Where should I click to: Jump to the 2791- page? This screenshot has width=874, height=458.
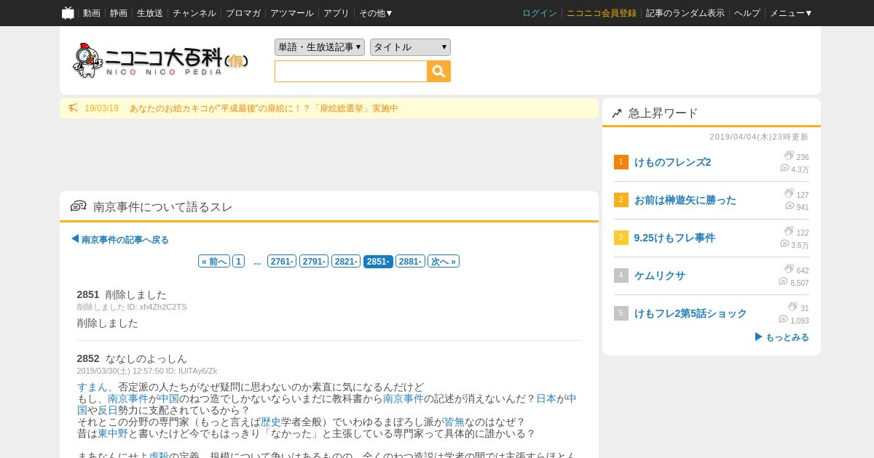(314, 262)
